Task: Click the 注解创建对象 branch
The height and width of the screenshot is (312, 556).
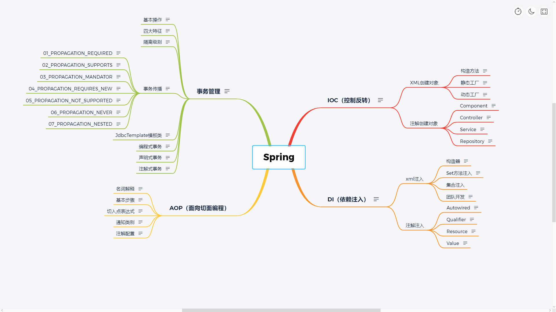Action: pos(423,123)
